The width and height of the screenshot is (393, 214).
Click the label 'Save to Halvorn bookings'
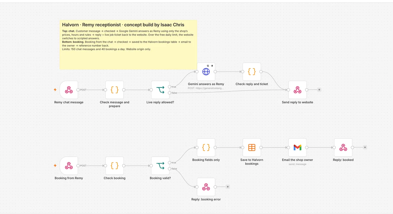coord(252,162)
